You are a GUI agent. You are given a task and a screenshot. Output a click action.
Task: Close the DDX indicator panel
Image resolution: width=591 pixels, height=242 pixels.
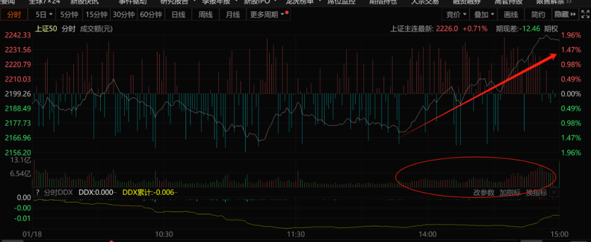click(x=554, y=193)
